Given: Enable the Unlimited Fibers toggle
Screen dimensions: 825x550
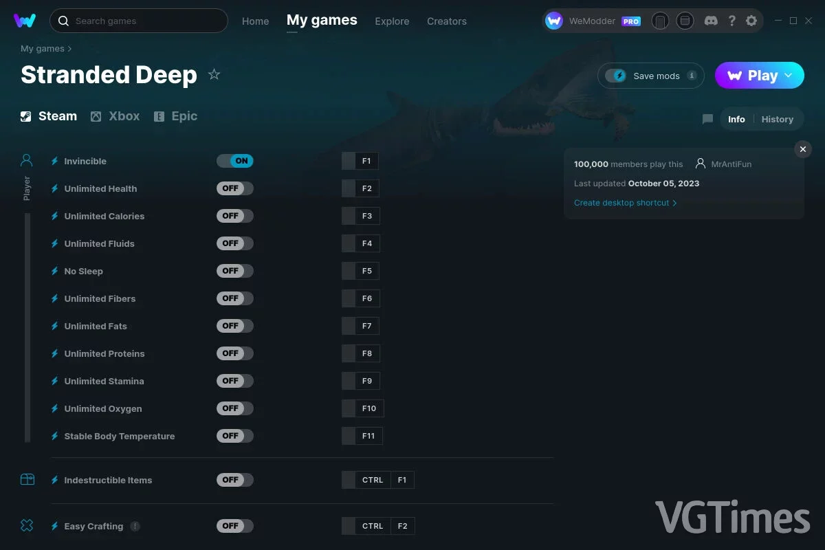Looking at the screenshot, I should pyautogui.click(x=235, y=298).
